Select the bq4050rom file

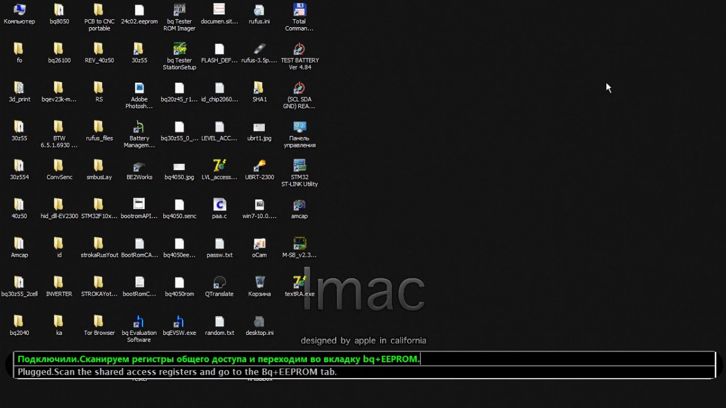tap(179, 287)
